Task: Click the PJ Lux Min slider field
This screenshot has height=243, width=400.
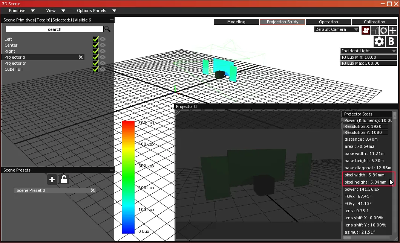Action: (369, 57)
